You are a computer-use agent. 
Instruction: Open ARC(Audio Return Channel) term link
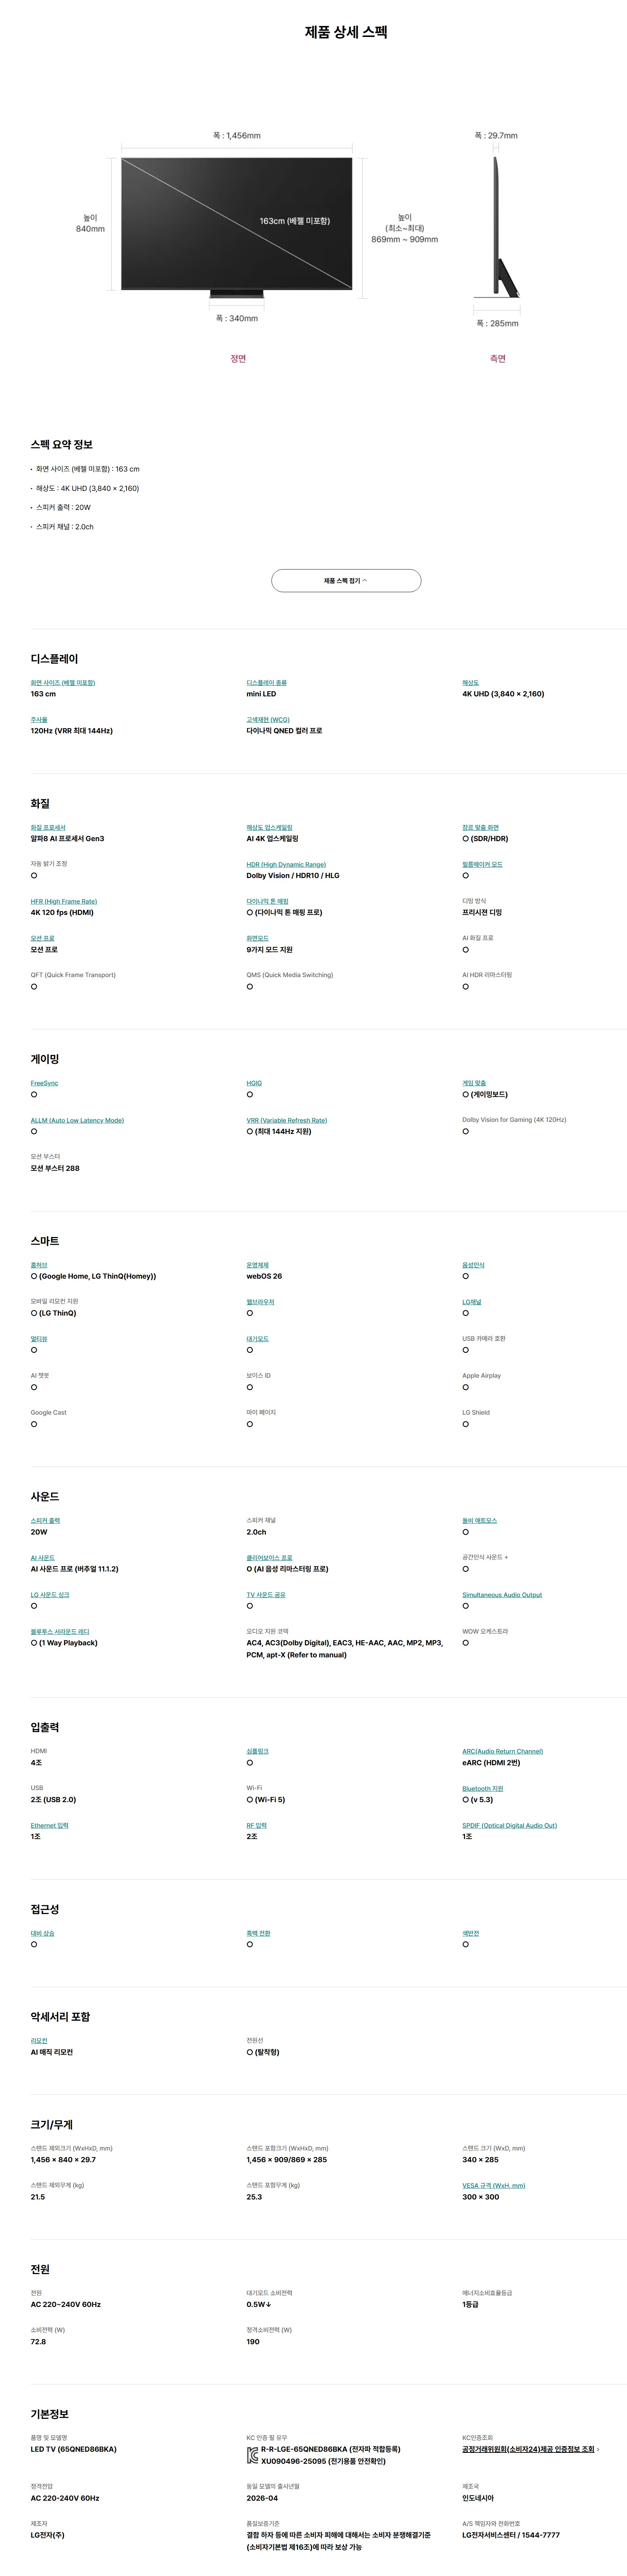(502, 1751)
